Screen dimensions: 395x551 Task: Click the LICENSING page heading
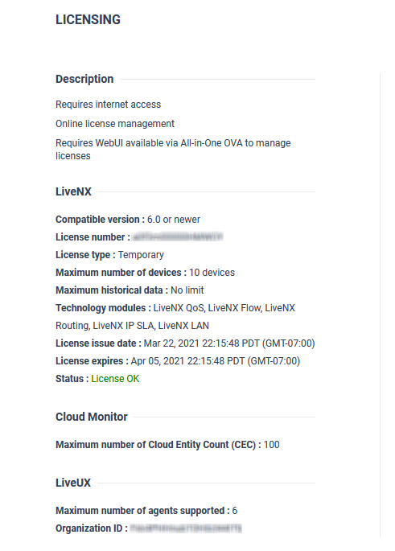tap(88, 19)
